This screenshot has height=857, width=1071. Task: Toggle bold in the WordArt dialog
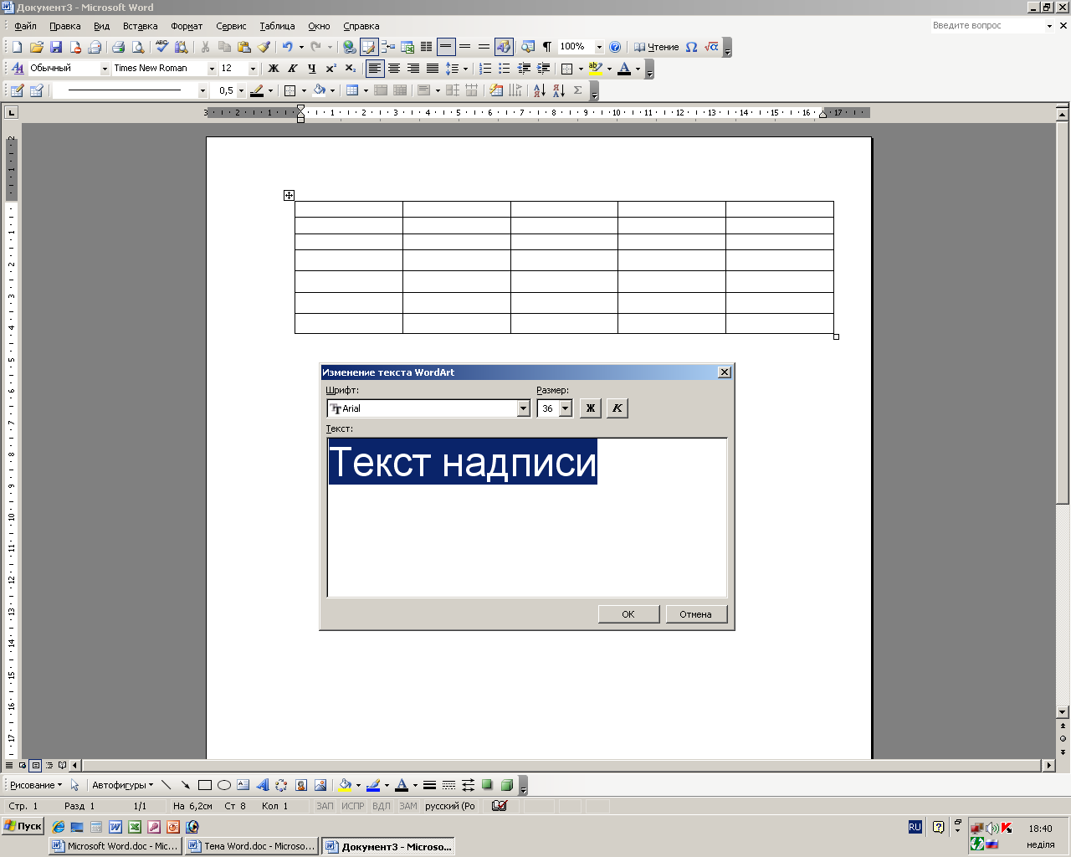pyautogui.click(x=590, y=408)
